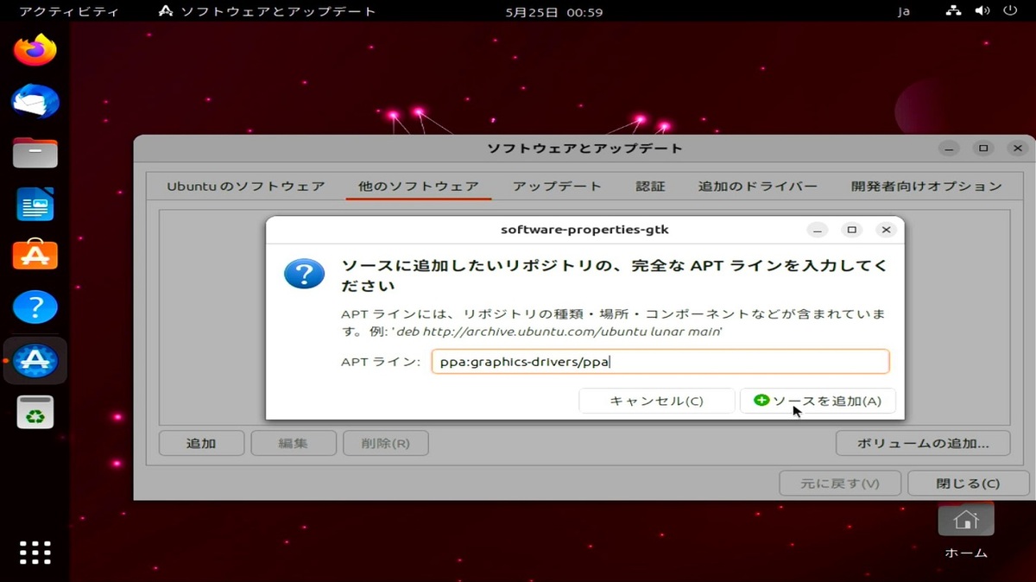Open the ホーム desktop folder icon
The height and width of the screenshot is (582, 1036).
point(966,531)
